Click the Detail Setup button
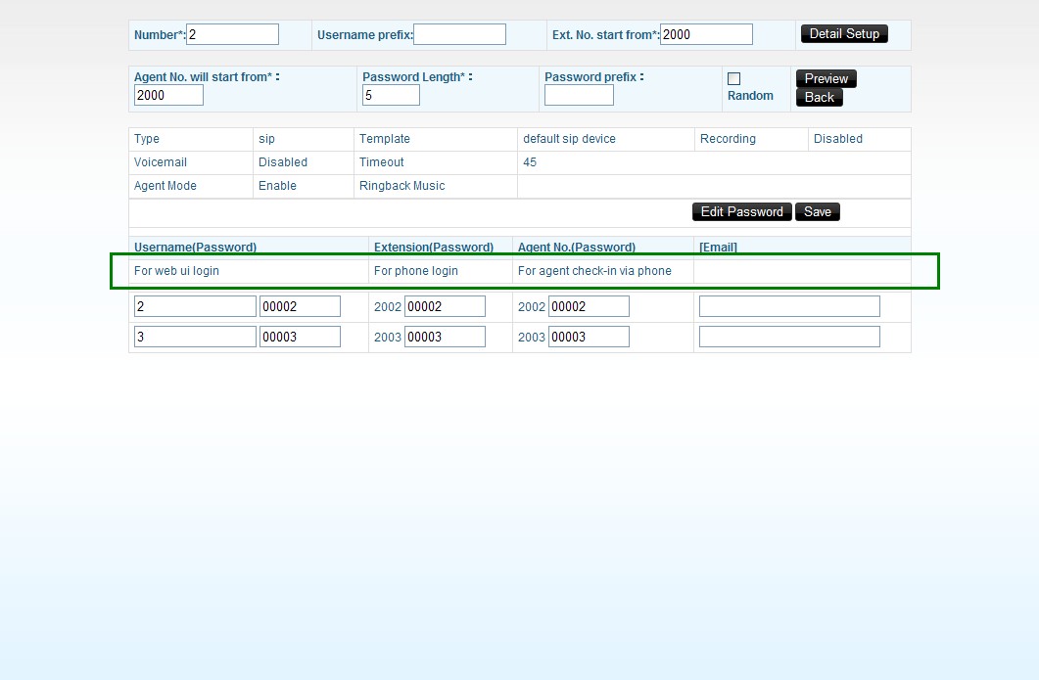This screenshot has height=680, width=1039. (844, 34)
